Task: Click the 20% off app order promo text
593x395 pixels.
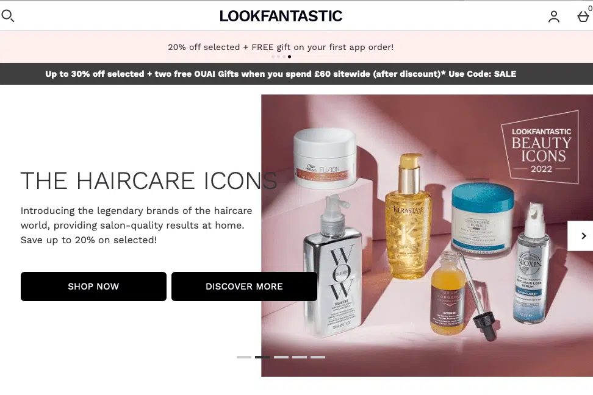Action: [x=281, y=48]
